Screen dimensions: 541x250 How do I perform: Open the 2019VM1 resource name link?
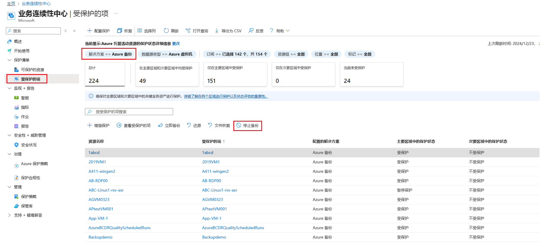97,162
